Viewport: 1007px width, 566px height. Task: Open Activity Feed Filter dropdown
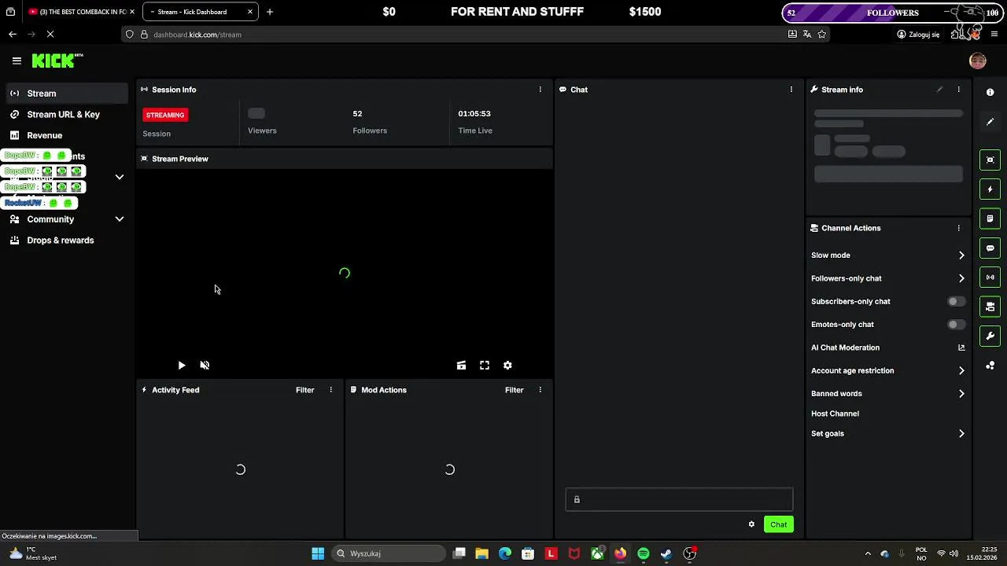point(304,390)
